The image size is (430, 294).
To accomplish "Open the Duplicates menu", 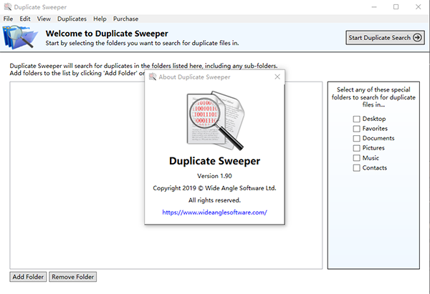I will click(72, 19).
